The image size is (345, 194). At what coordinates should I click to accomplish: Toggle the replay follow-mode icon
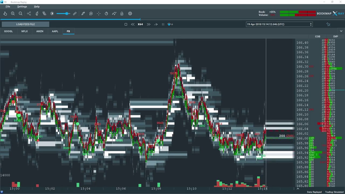[170, 24]
